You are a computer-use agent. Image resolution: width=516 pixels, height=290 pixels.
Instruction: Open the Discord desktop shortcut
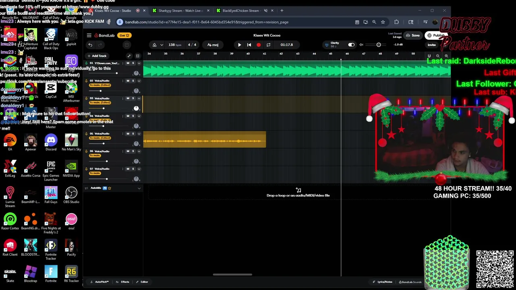[51, 142]
